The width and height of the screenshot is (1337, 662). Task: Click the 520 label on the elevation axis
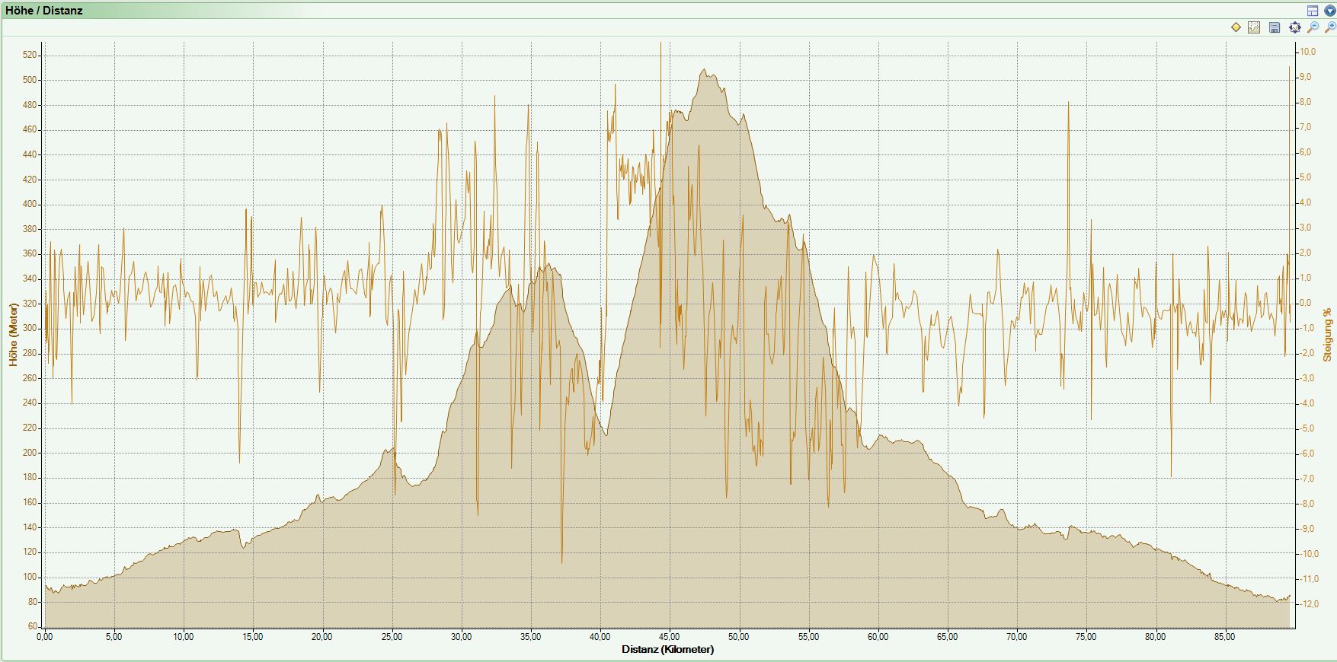coord(30,55)
